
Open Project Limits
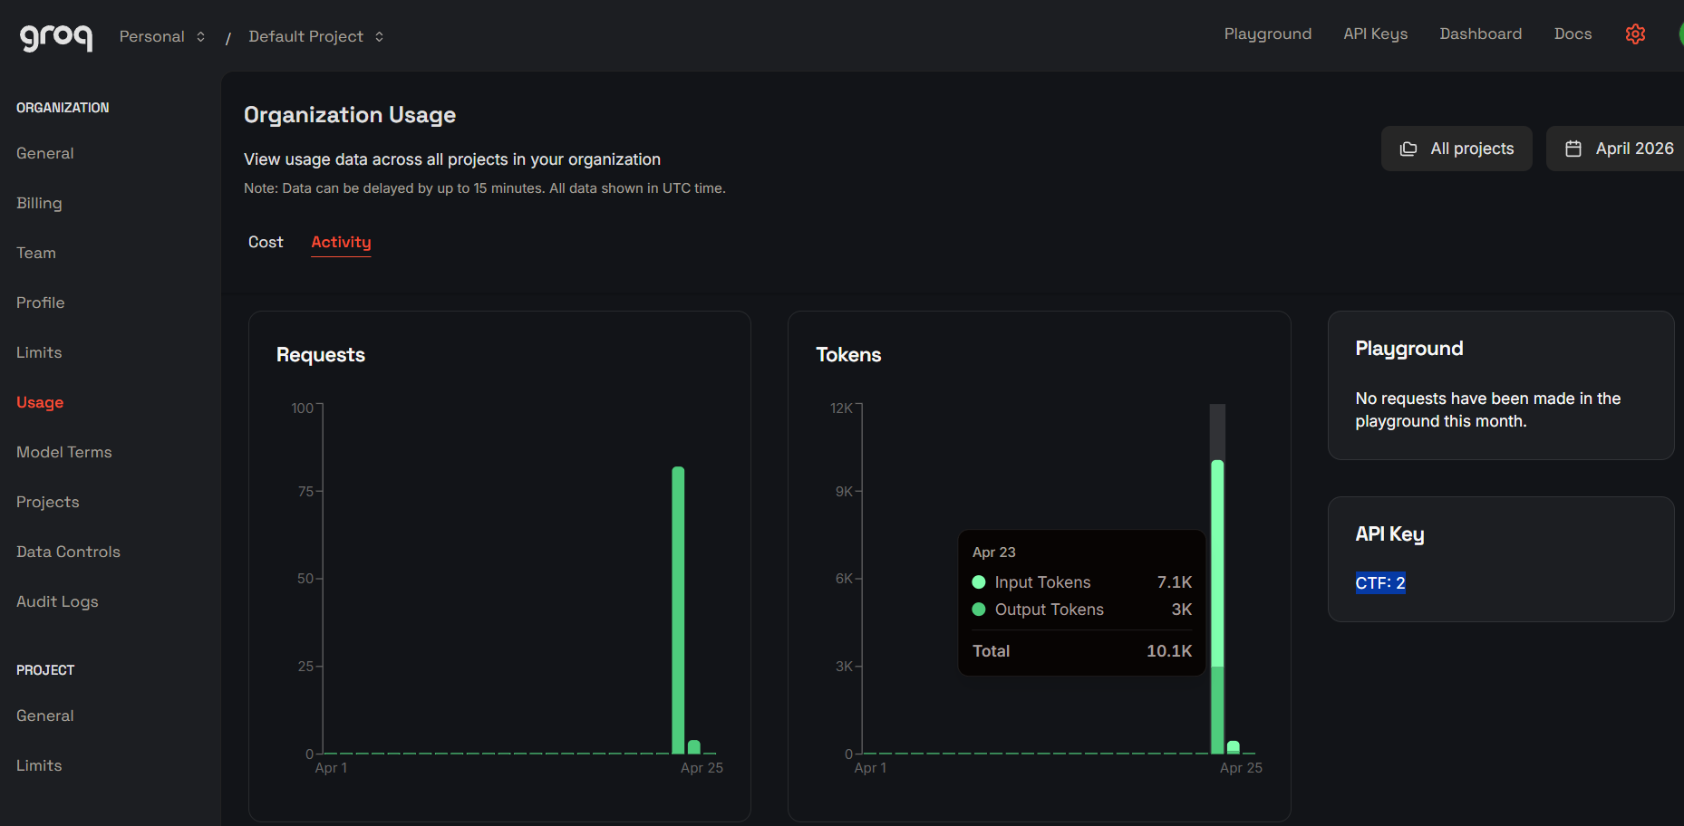coord(39,765)
